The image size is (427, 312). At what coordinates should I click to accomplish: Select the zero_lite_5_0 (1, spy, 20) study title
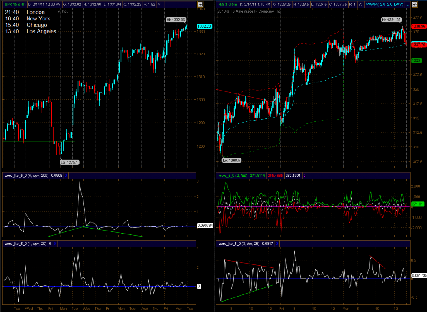pos(25,243)
